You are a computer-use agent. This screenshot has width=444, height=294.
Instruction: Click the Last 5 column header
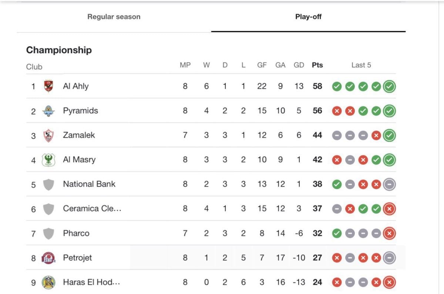coord(361,65)
